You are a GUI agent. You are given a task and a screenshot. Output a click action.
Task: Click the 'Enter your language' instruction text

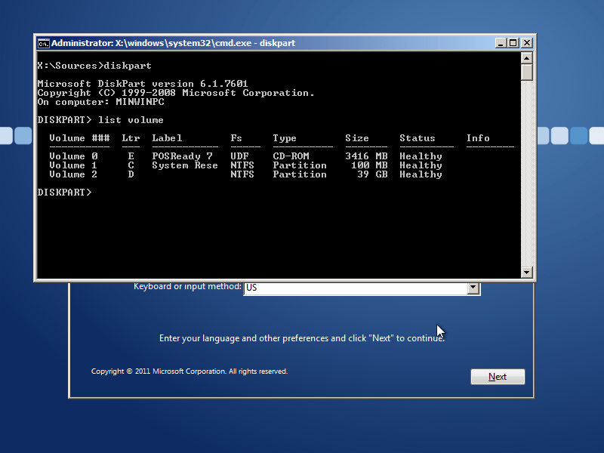pyautogui.click(x=302, y=338)
